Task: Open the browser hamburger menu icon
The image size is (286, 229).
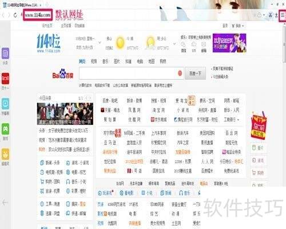Action: coord(283,15)
